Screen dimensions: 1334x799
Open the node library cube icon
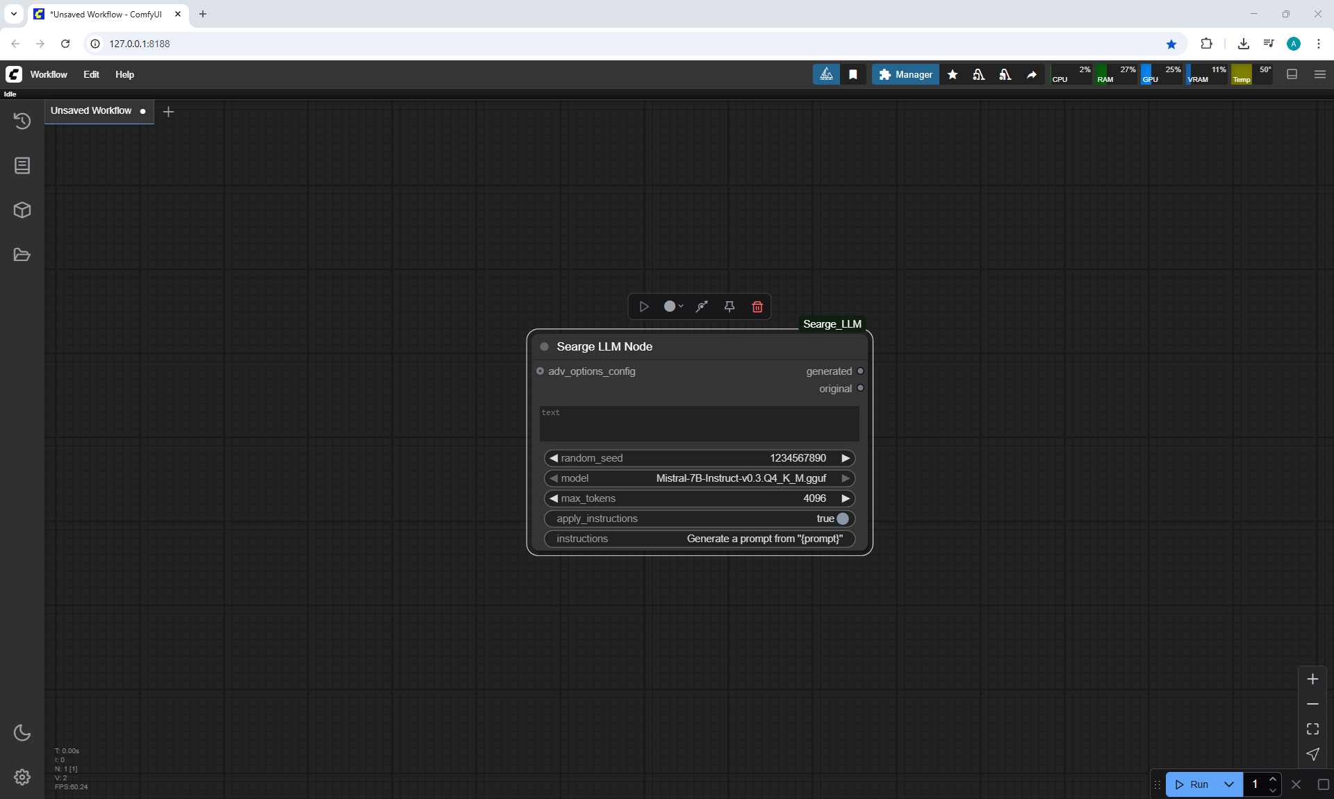point(22,210)
